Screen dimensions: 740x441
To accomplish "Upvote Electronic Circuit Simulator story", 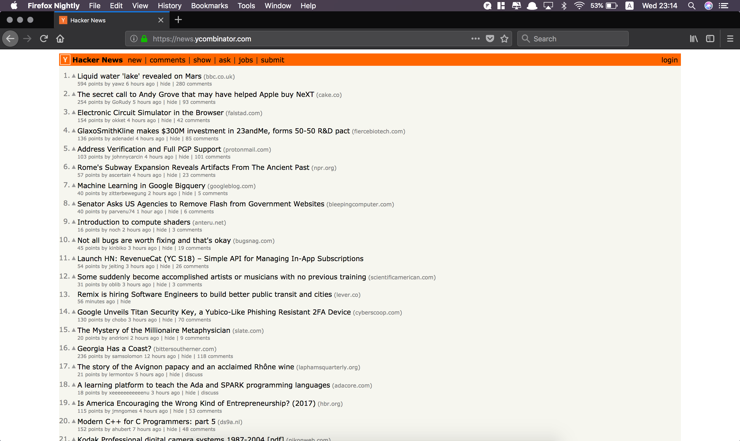I will point(74,113).
